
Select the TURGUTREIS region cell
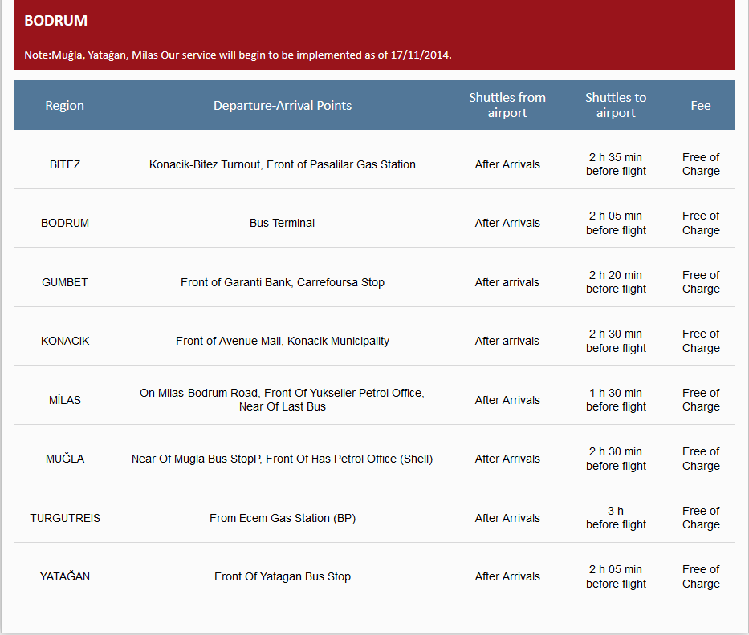pos(65,518)
